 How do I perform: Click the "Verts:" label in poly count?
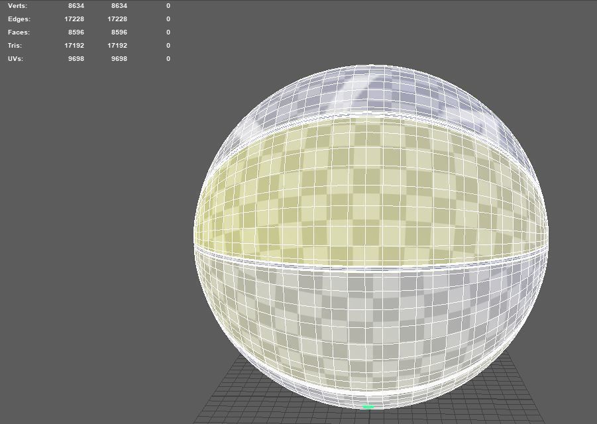click(x=17, y=6)
